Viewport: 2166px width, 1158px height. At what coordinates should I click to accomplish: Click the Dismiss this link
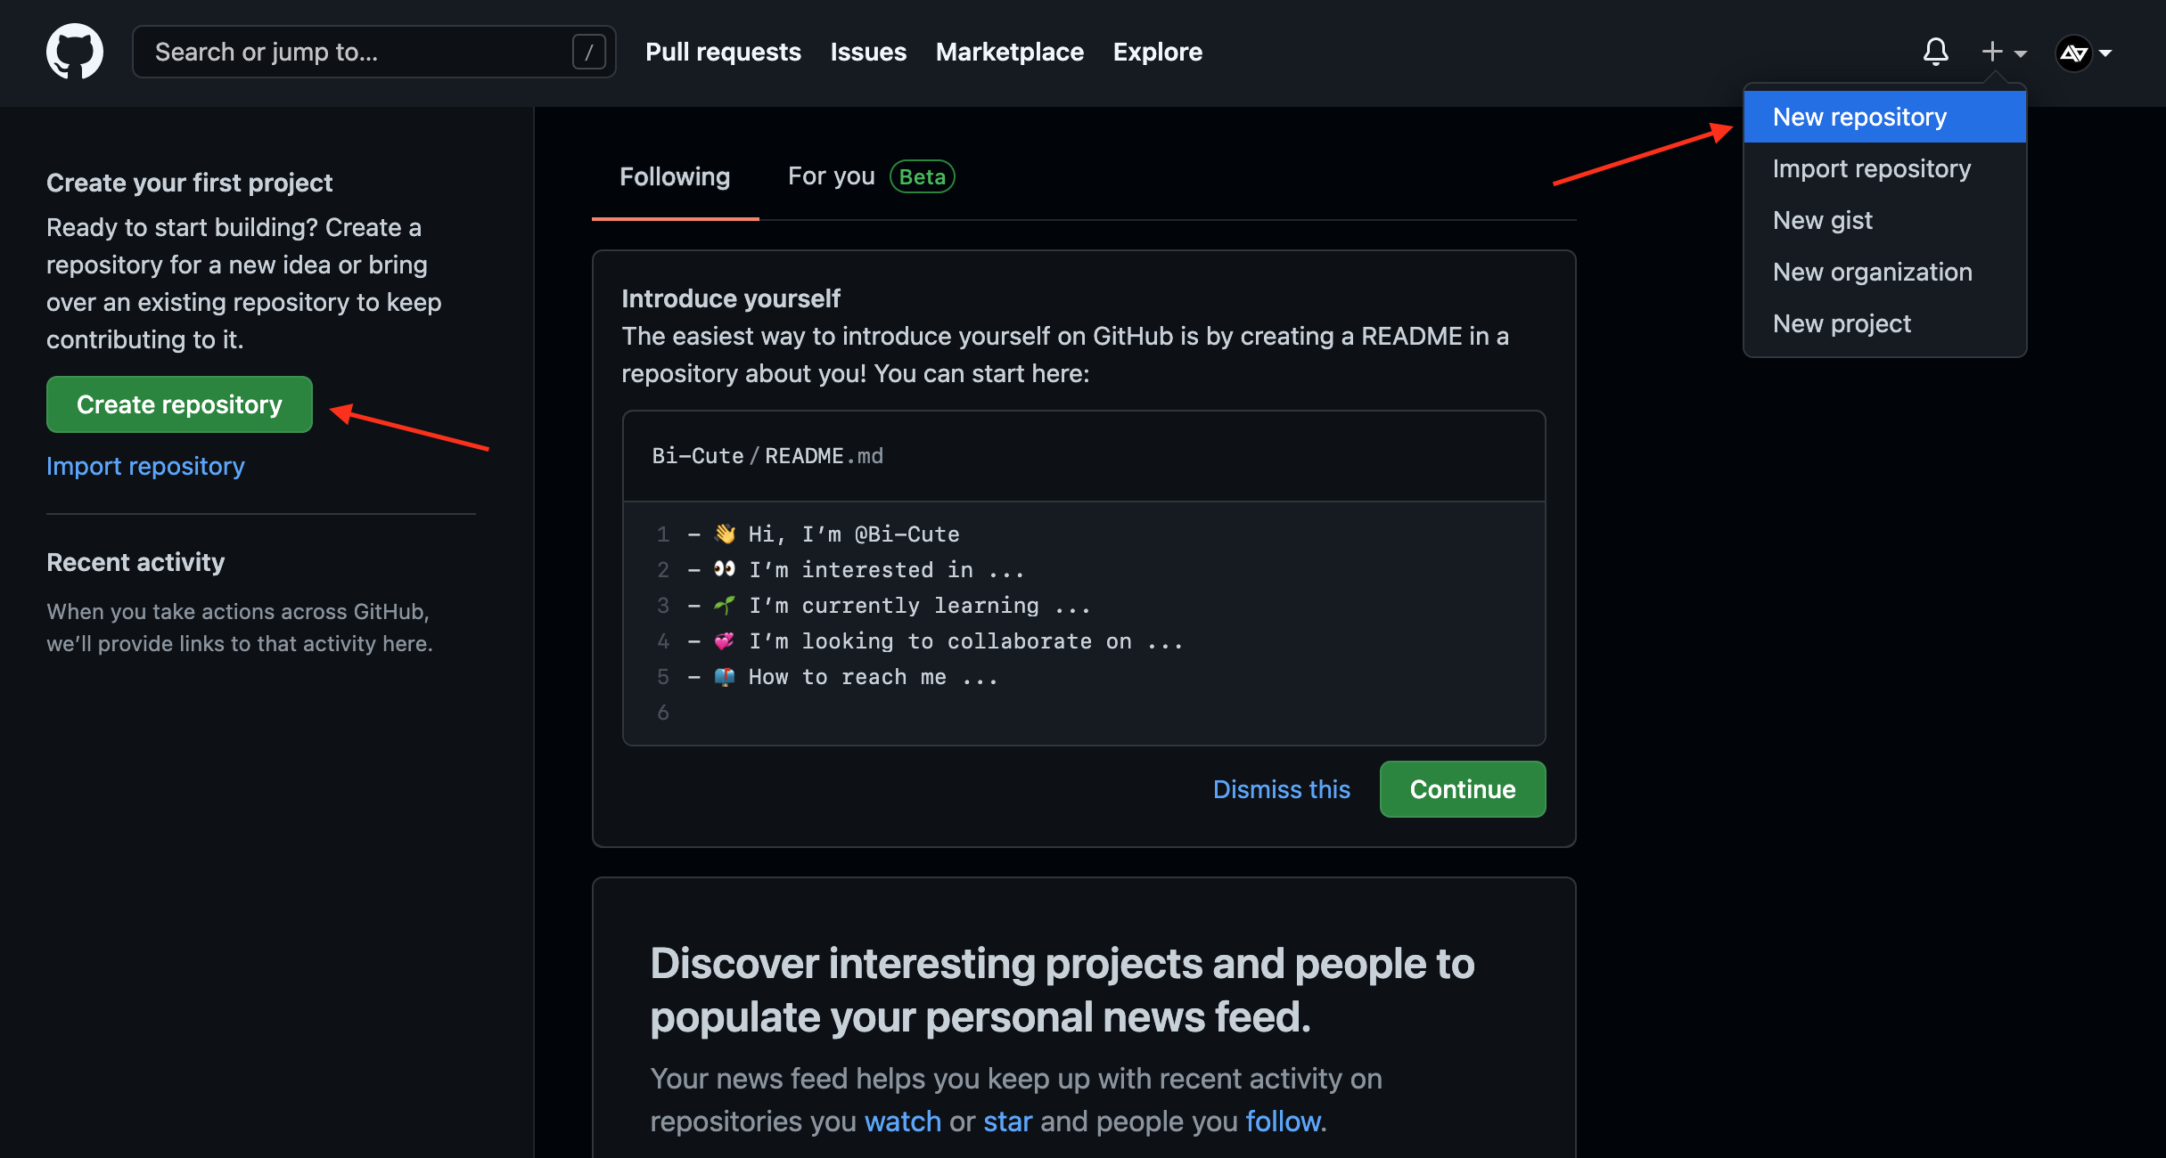coord(1281,789)
